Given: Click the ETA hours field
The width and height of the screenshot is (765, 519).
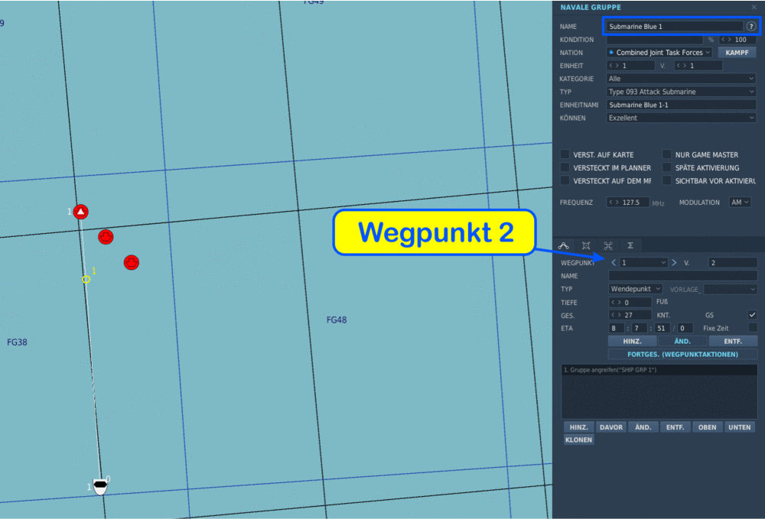Looking at the screenshot, I should point(617,329).
